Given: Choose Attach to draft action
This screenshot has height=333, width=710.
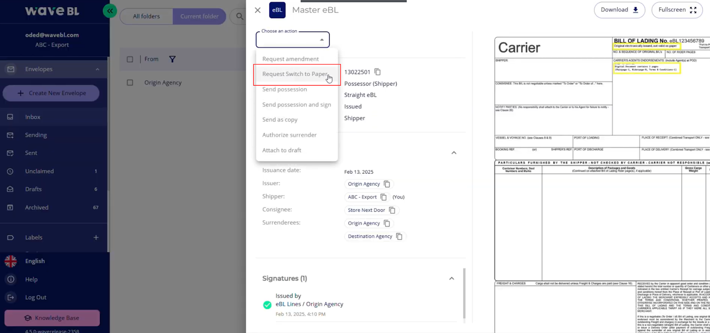Looking at the screenshot, I should (297, 150).
